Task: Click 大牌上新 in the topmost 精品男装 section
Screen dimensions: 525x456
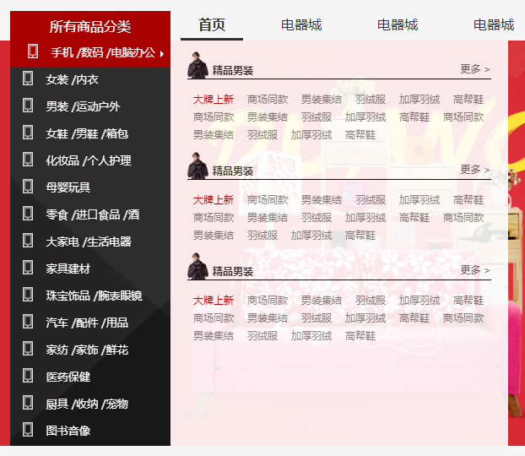Action: pos(214,100)
